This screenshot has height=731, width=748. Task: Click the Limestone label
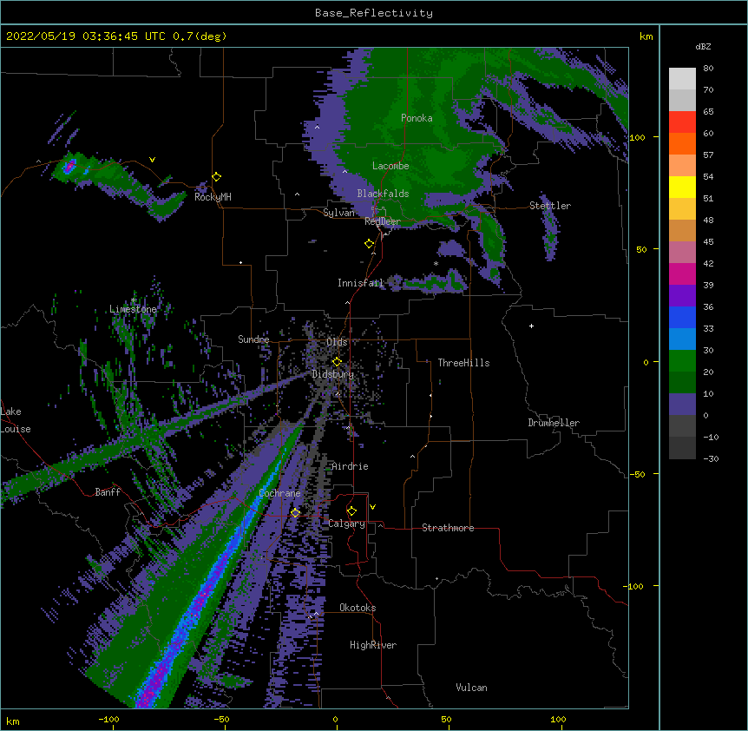[133, 309]
